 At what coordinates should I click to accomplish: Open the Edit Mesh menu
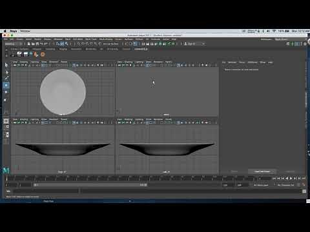click(x=77, y=39)
